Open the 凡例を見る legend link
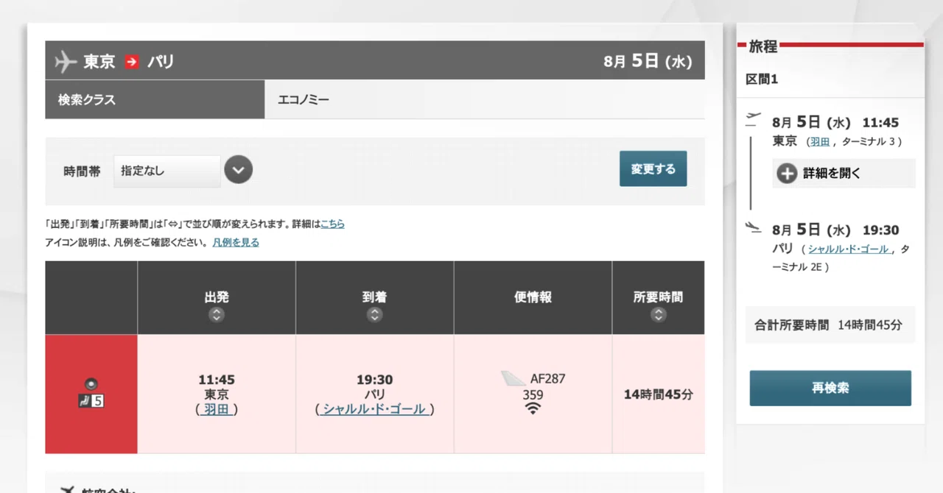This screenshot has height=493, width=943. coord(236,242)
